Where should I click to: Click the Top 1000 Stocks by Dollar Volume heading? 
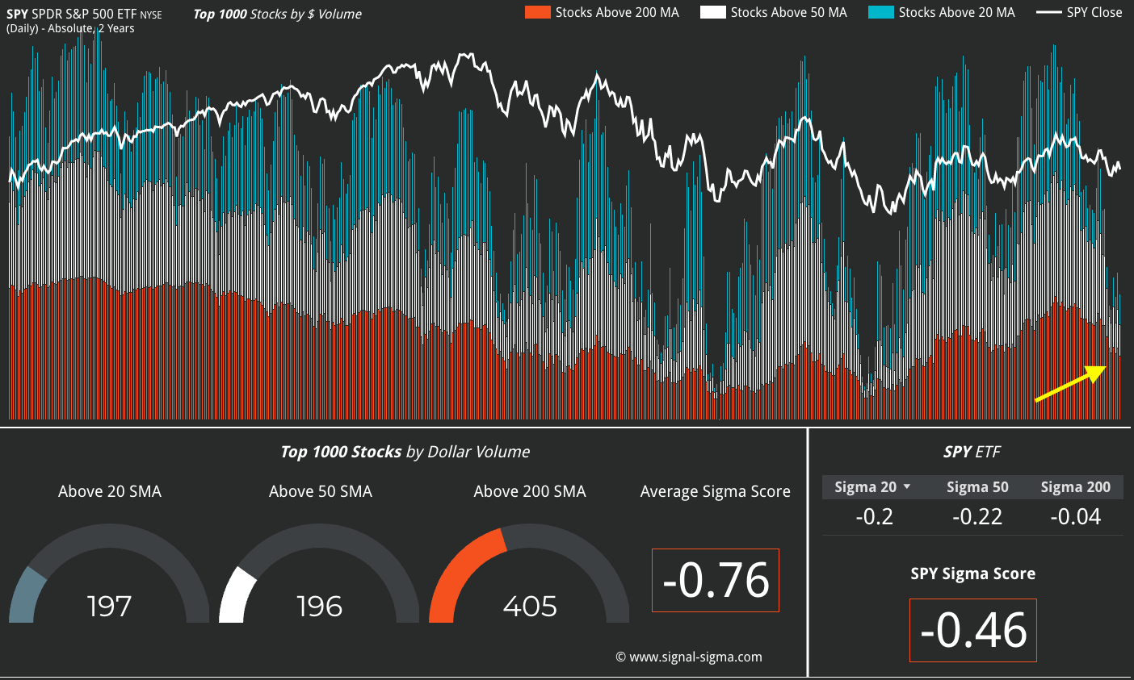click(x=405, y=452)
